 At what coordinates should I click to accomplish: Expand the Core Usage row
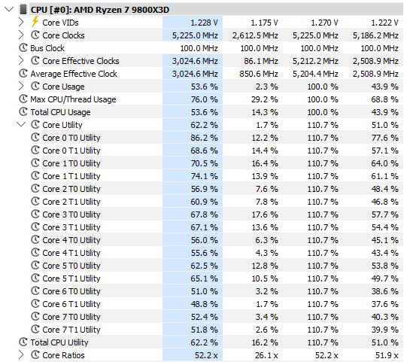21,87
